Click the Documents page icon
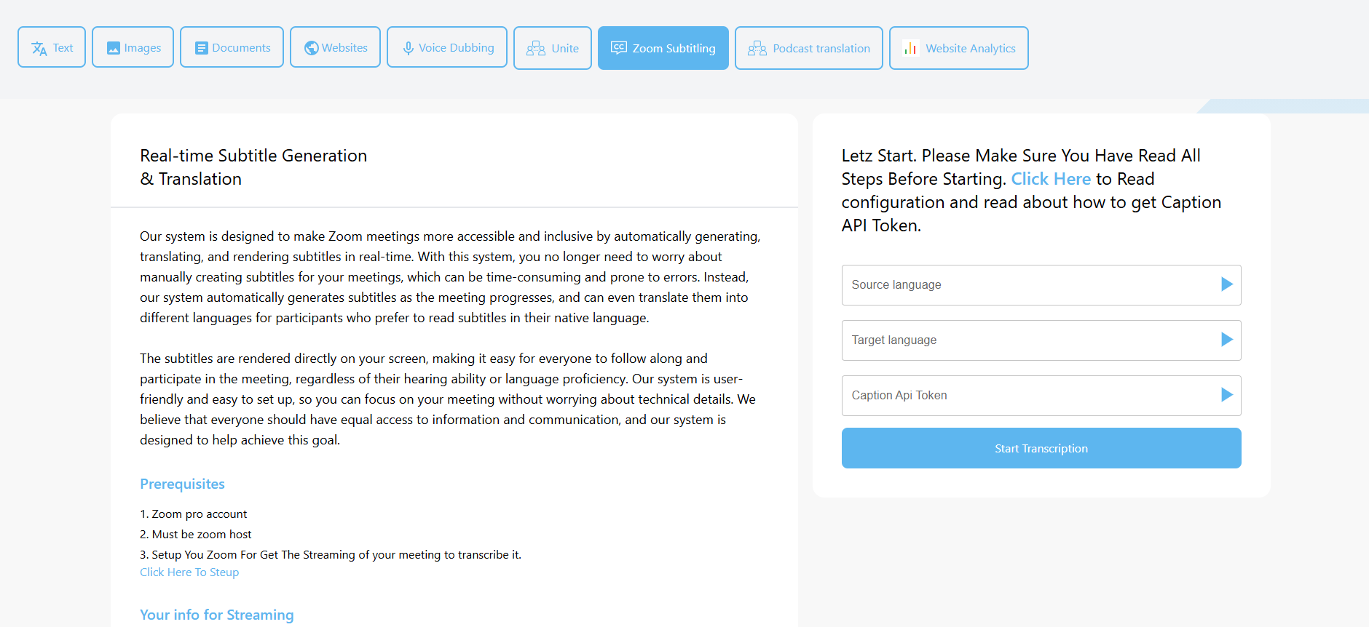 click(202, 48)
